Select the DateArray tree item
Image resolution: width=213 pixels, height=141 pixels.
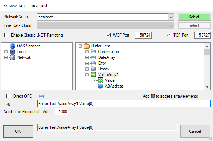(106, 57)
